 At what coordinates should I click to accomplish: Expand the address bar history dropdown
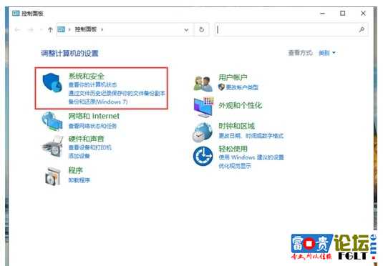[186, 30]
